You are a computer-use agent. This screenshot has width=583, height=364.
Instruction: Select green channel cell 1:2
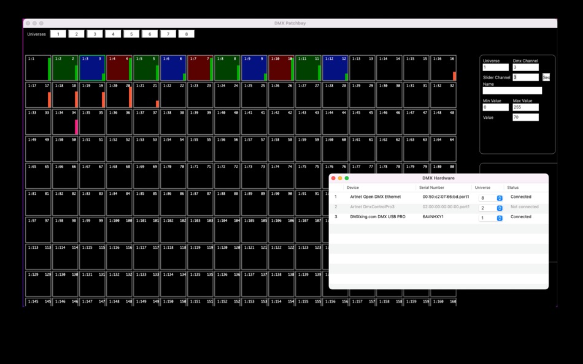click(66, 68)
